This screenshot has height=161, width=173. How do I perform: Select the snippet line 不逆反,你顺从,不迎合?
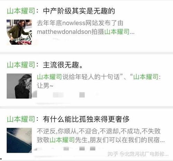[x=99, y=131]
